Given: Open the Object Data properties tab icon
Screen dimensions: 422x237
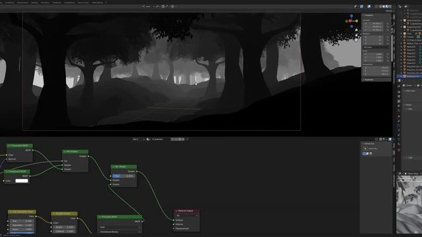Looking at the screenshot, I should coord(399,140).
